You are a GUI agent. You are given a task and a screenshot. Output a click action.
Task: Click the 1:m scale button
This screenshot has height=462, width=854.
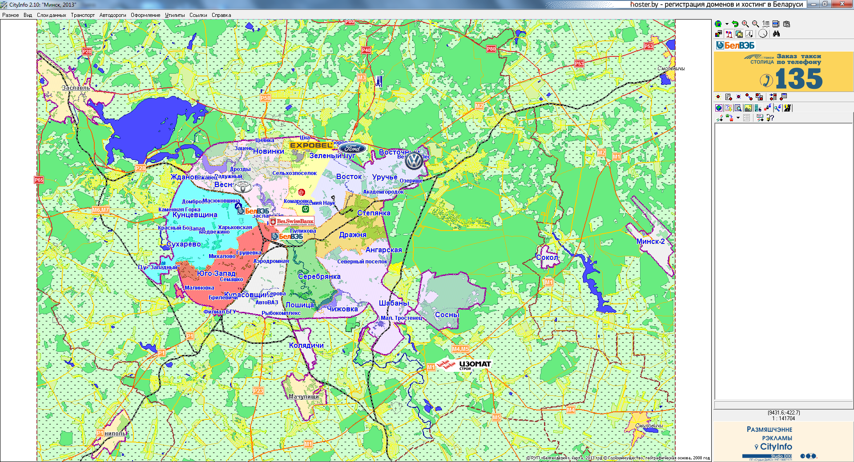point(766,24)
